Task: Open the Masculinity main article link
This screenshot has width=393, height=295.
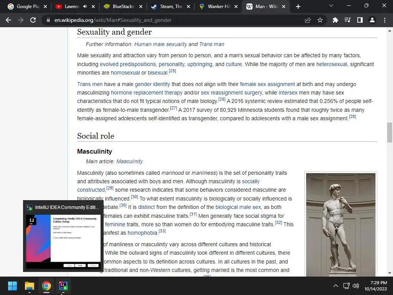Action: (x=130, y=161)
